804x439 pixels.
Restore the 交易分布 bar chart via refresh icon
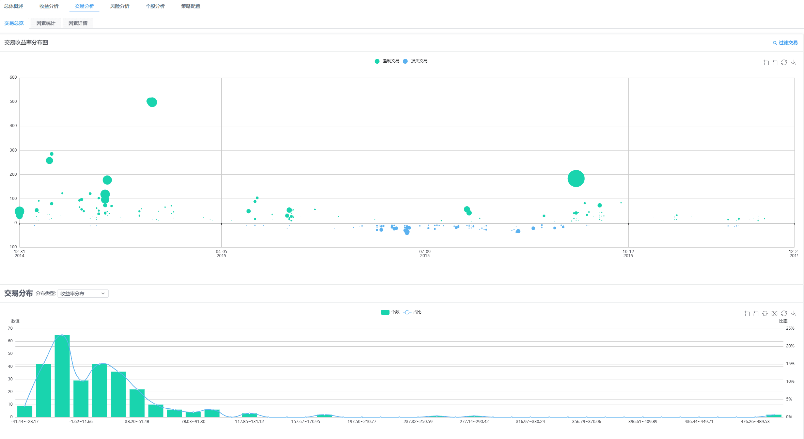pos(784,313)
